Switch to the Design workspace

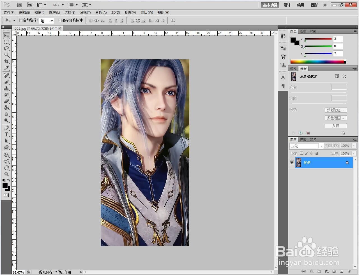[287, 5]
